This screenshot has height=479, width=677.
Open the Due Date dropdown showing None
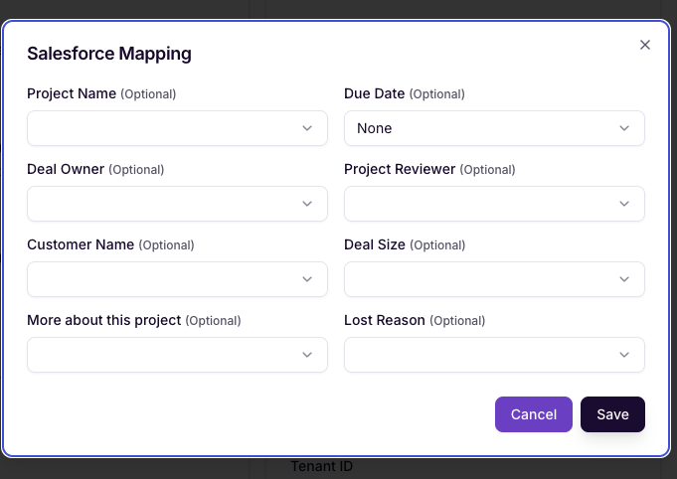494,128
